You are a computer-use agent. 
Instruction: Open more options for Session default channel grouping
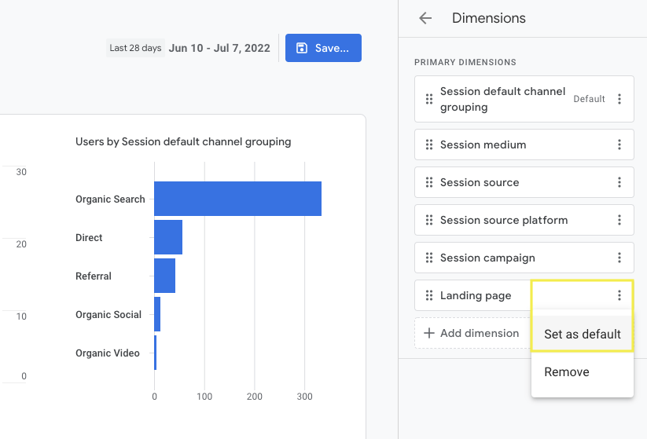pyautogui.click(x=619, y=99)
